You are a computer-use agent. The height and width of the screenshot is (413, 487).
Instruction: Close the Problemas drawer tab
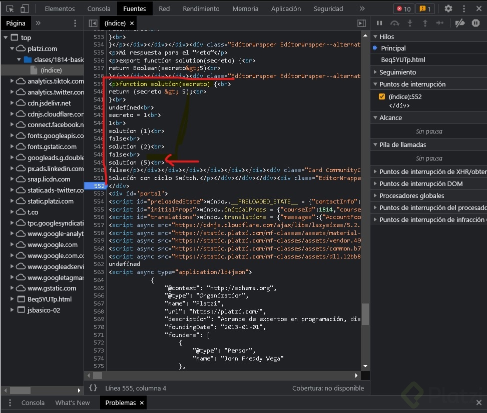point(142,403)
